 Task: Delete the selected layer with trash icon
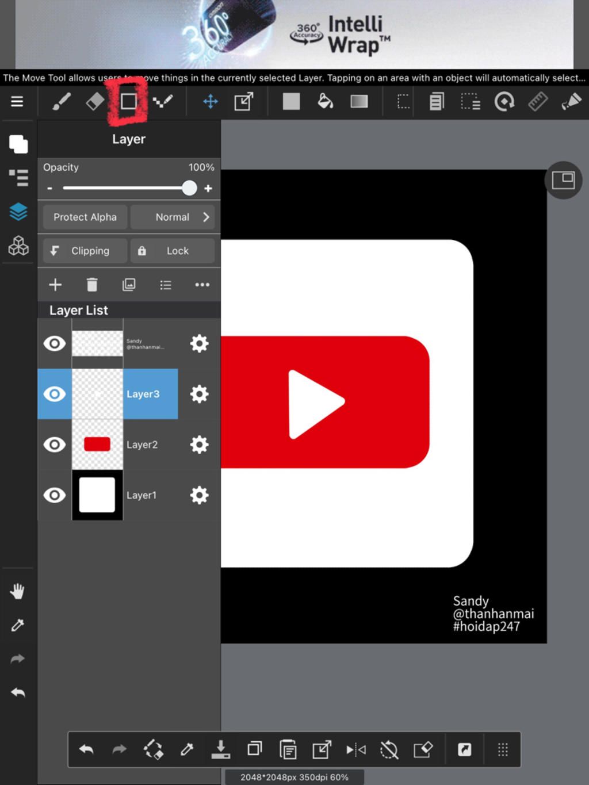pos(92,285)
